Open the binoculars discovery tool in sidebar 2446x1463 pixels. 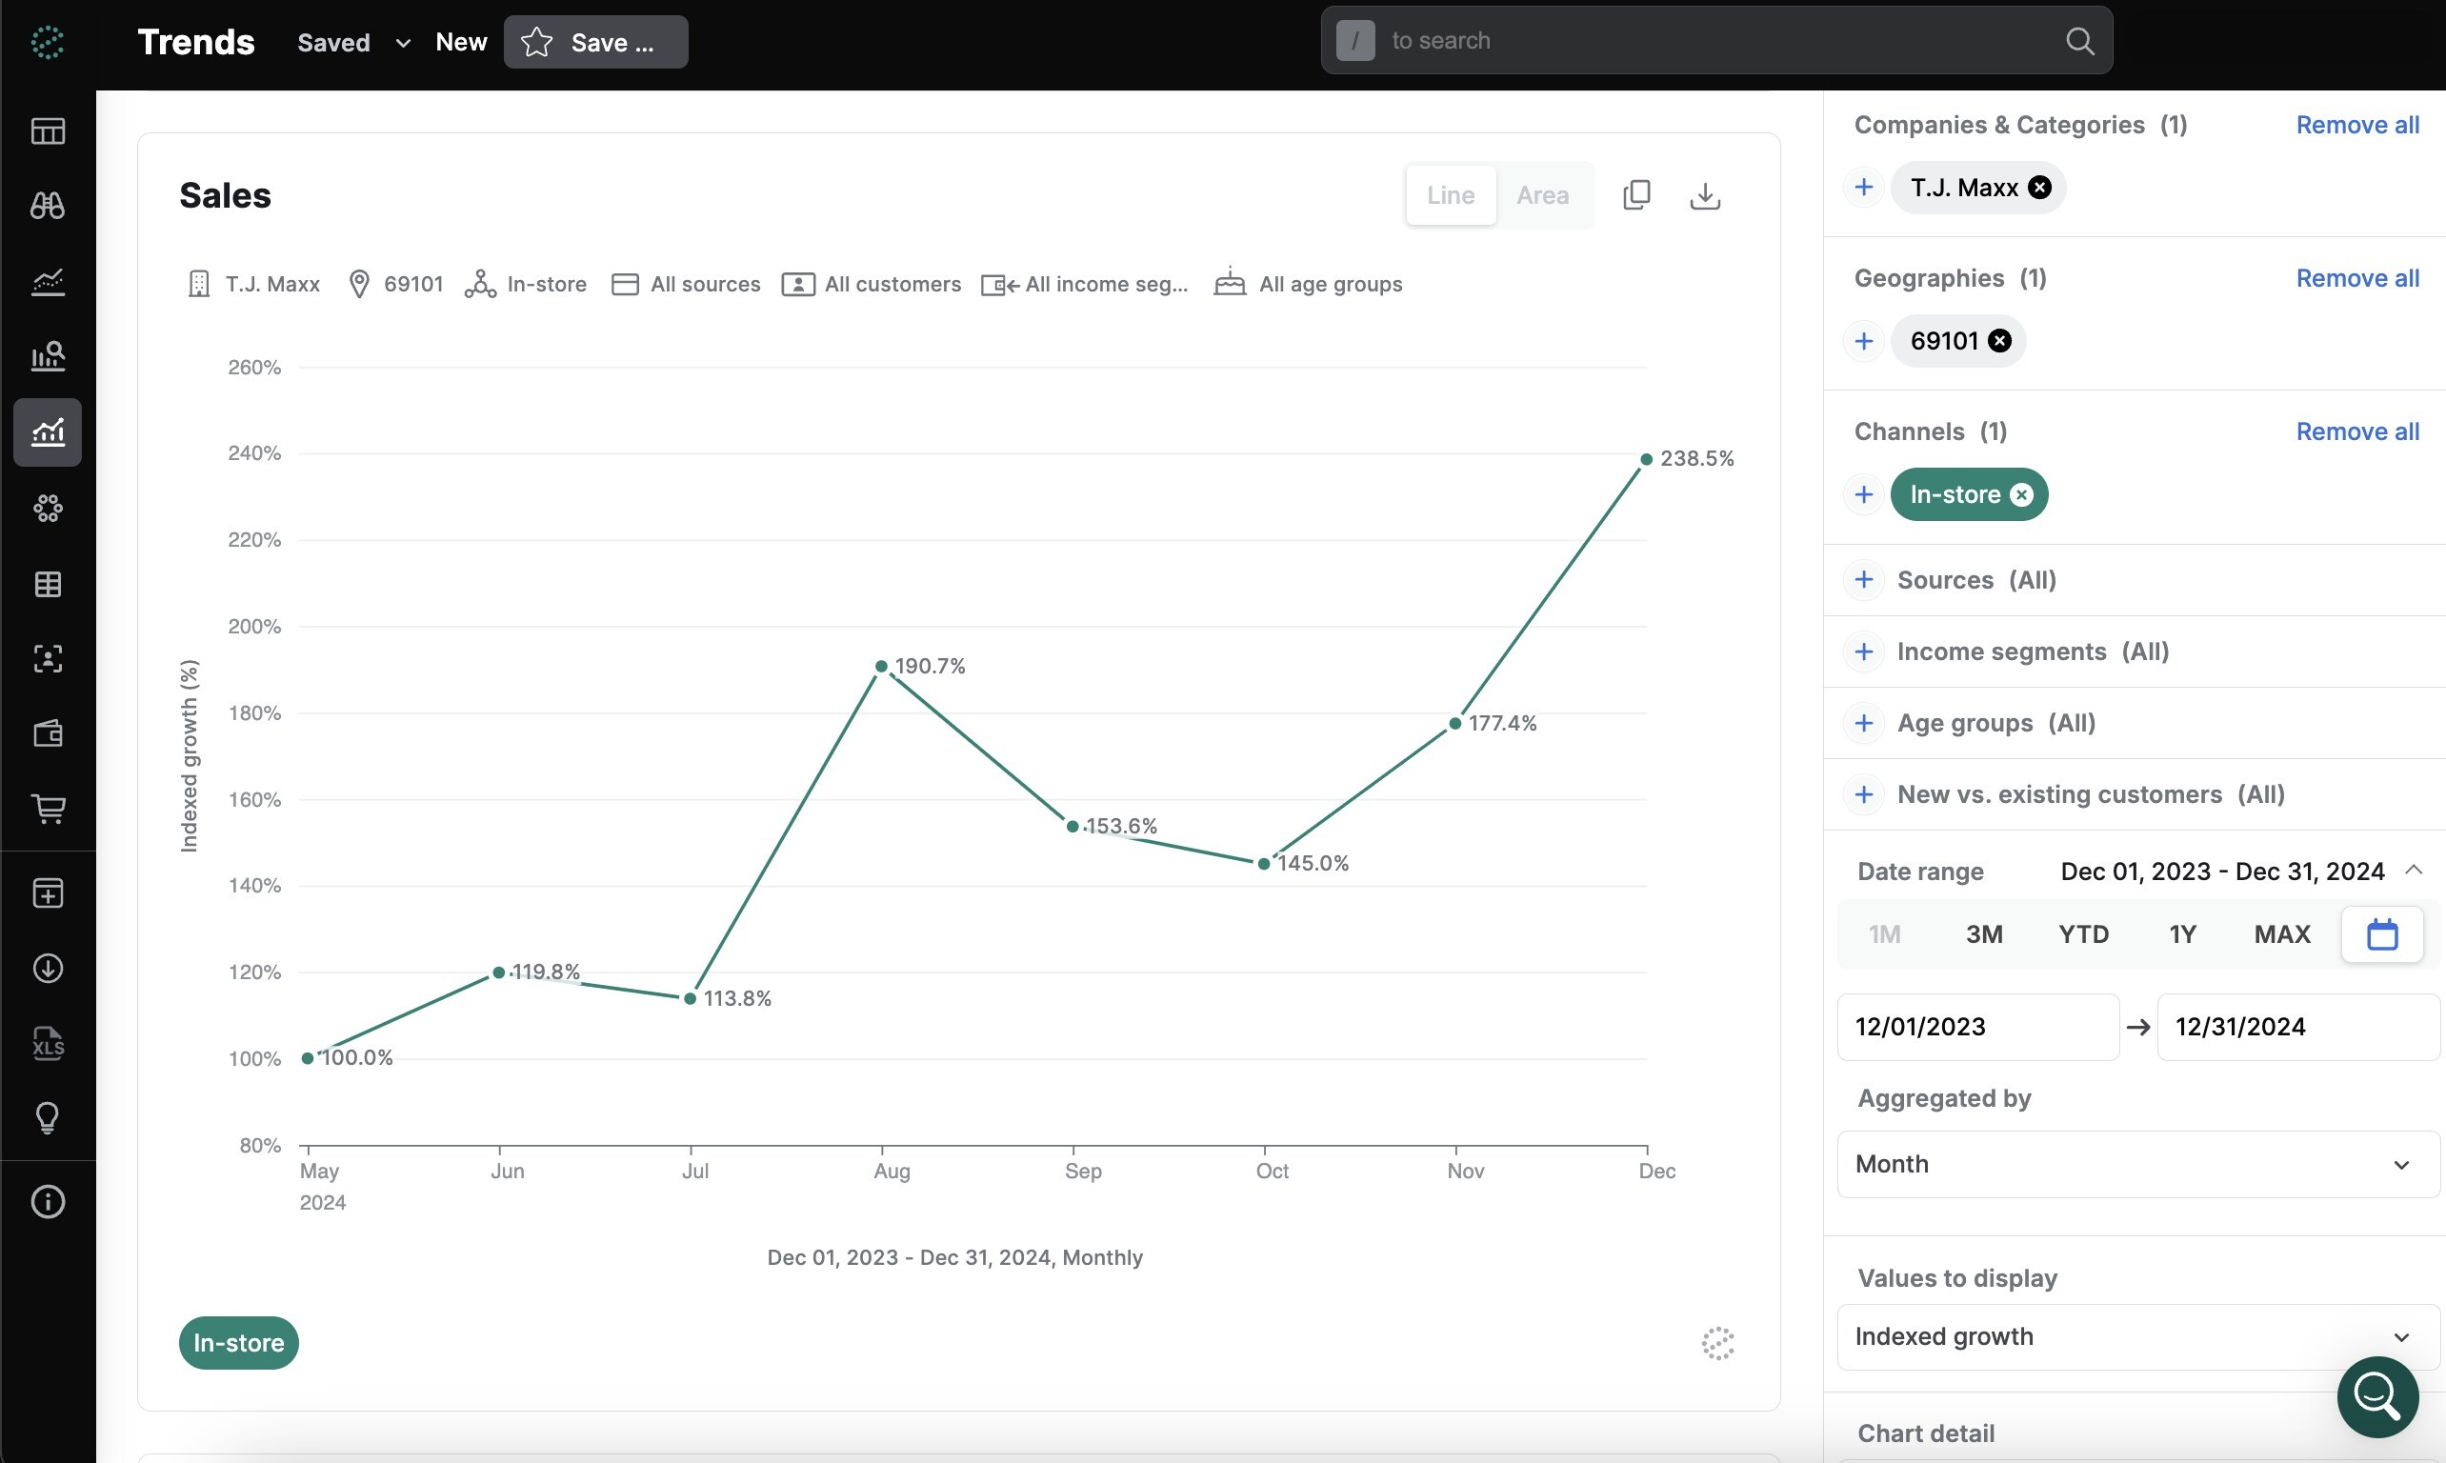pyautogui.click(x=49, y=207)
